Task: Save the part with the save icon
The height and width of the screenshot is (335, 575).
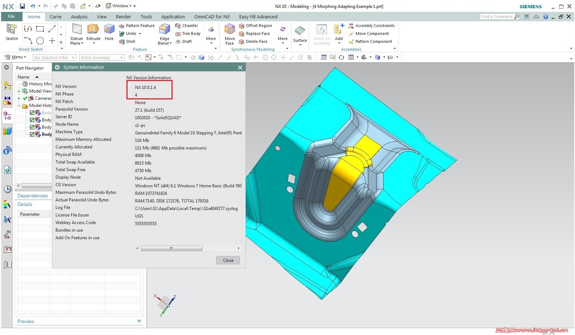Action: pos(22,6)
